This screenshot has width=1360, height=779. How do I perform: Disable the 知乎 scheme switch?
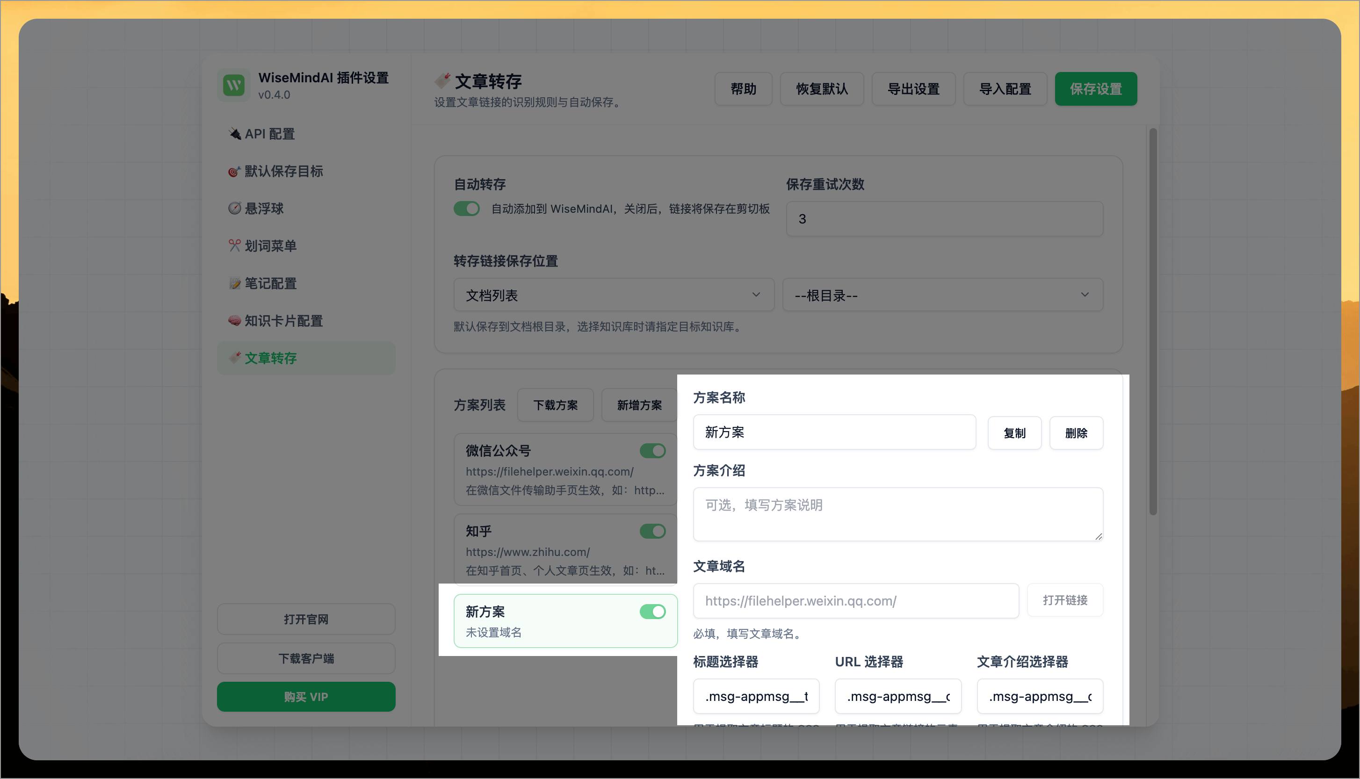653,531
